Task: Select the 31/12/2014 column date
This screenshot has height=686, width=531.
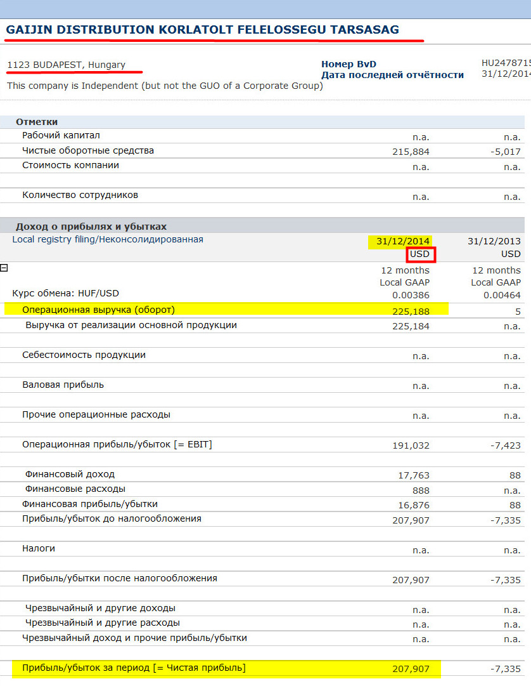Action: click(402, 241)
